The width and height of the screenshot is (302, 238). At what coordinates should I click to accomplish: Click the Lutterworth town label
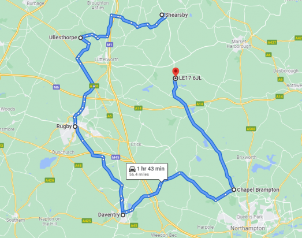point(106,59)
